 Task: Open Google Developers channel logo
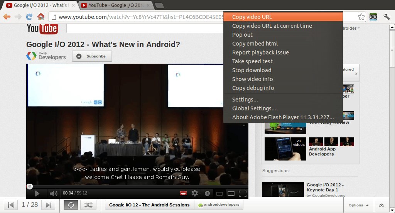click(x=46, y=56)
